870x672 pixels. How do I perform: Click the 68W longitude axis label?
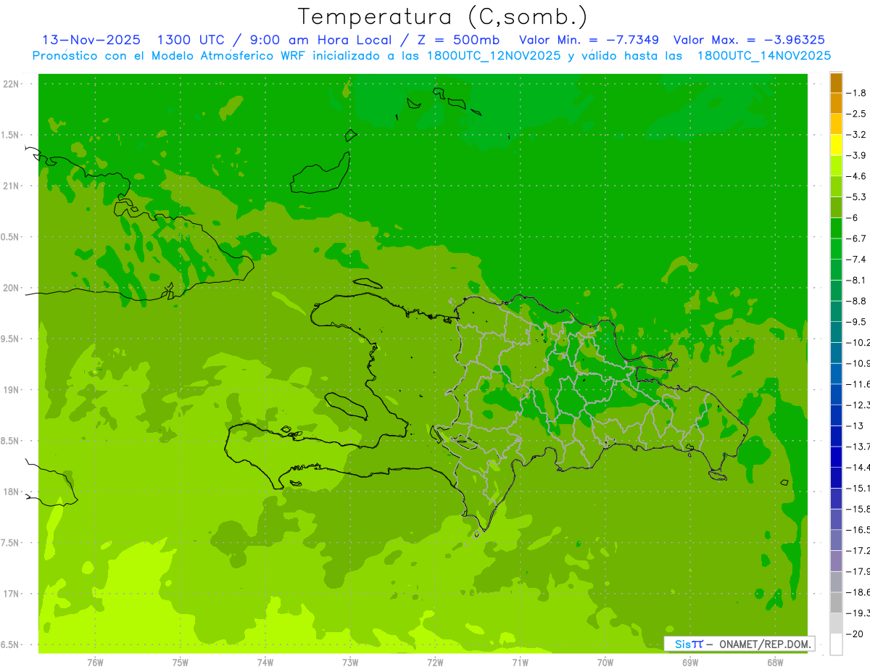[775, 663]
